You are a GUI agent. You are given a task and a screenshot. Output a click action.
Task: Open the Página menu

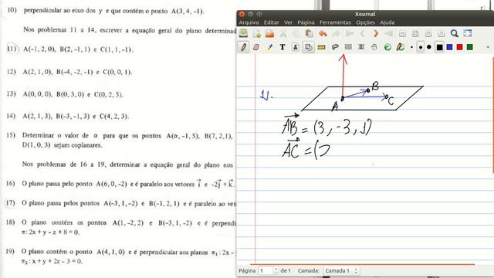pos(306,22)
